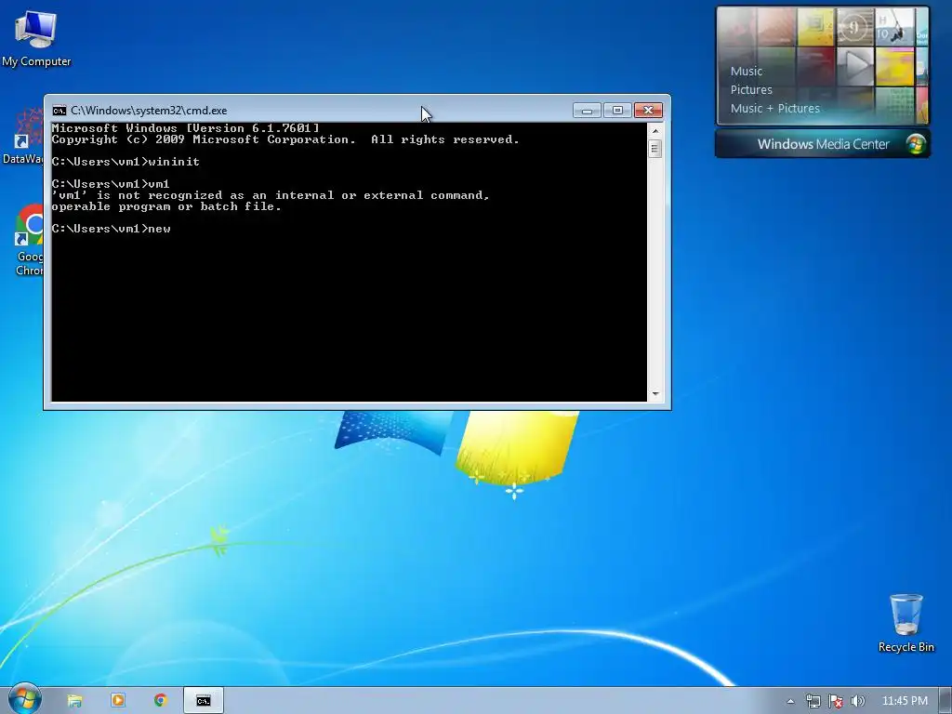Activate the cmd.exe taskbar button
This screenshot has height=714, width=952.
tap(204, 701)
